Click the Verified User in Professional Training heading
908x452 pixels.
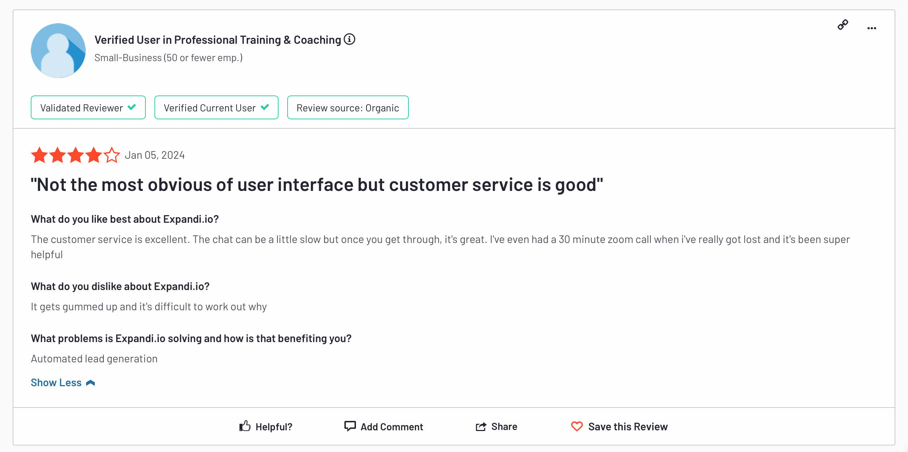point(218,40)
